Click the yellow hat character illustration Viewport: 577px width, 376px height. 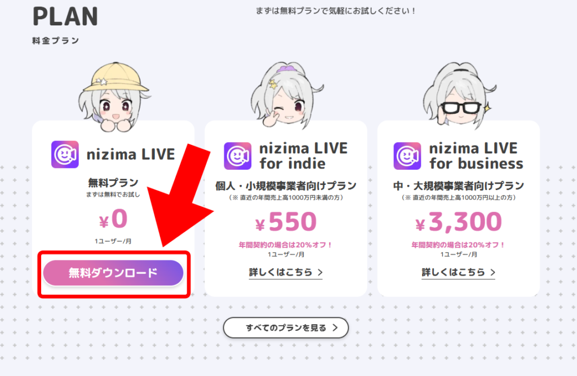pos(113,98)
